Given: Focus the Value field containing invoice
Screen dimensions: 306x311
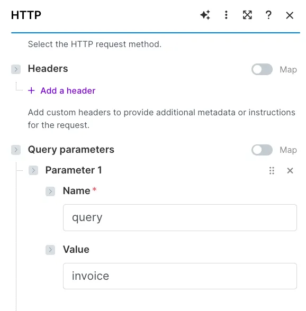Looking at the screenshot, I should [x=180, y=276].
